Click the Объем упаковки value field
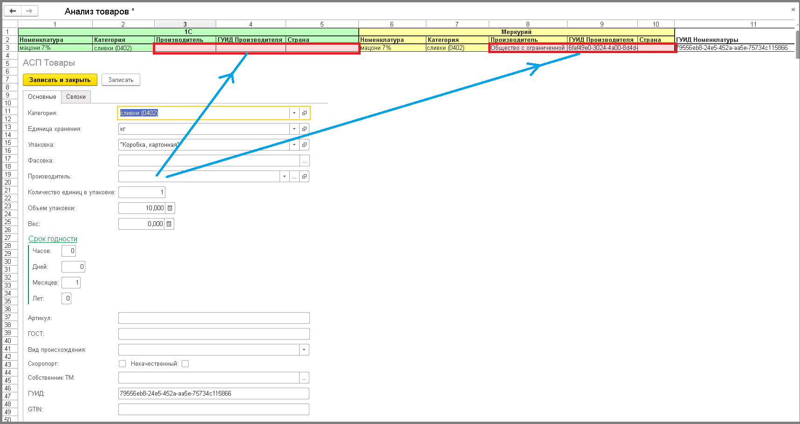Image resolution: width=800 pixels, height=424 pixels. coord(142,208)
